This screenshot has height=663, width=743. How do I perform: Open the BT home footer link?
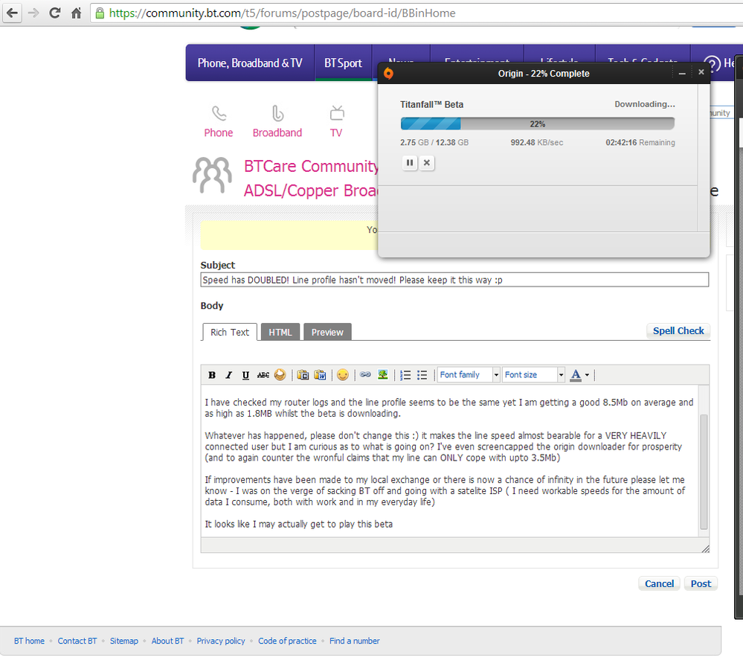point(30,641)
